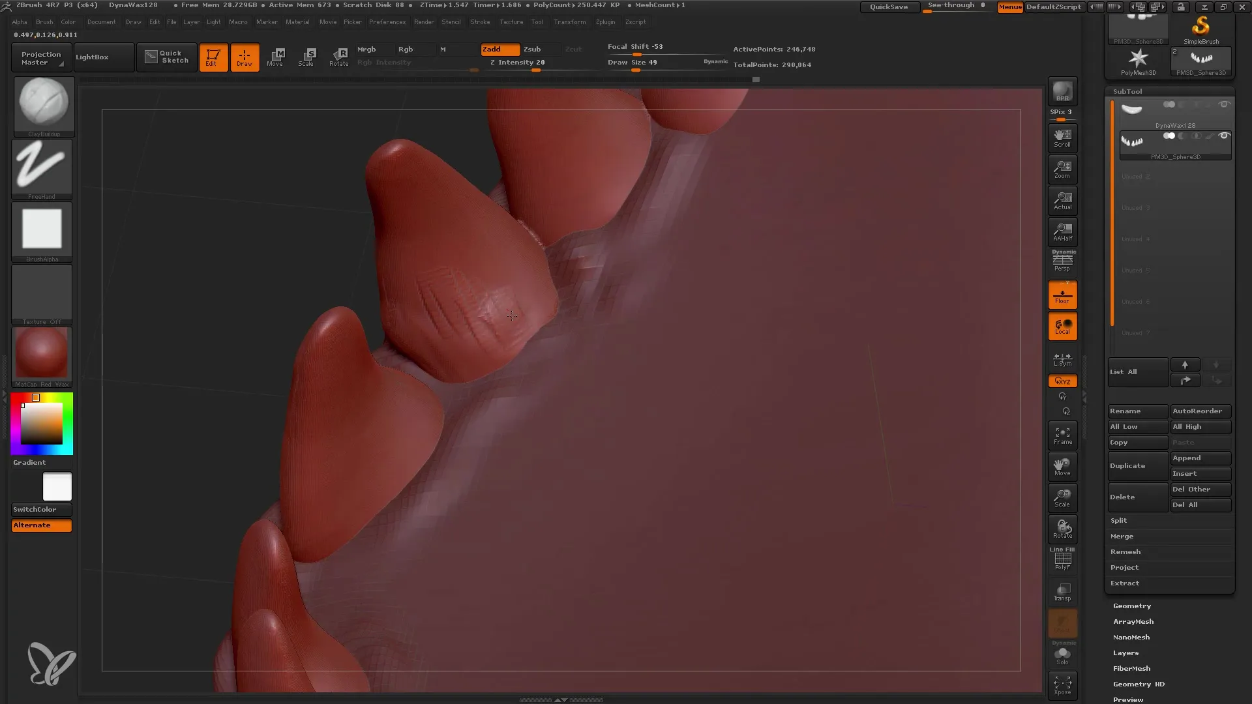Select the Scale tool in toolbar
Image resolution: width=1252 pixels, height=704 pixels.
(x=307, y=56)
